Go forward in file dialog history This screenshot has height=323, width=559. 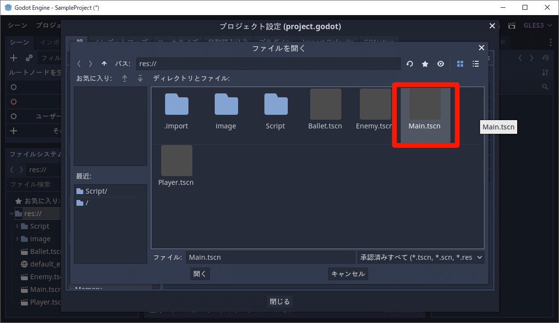coord(91,64)
